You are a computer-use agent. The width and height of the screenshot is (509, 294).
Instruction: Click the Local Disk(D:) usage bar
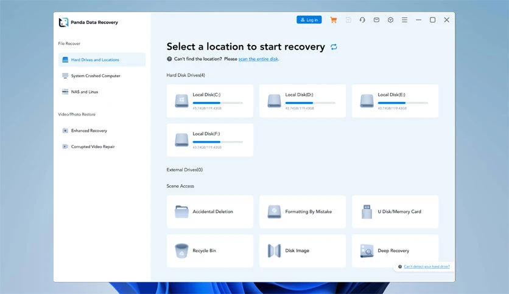[x=310, y=103]
